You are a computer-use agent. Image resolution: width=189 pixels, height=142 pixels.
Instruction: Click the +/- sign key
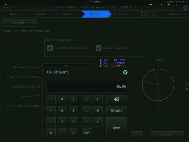click(73, 133)
